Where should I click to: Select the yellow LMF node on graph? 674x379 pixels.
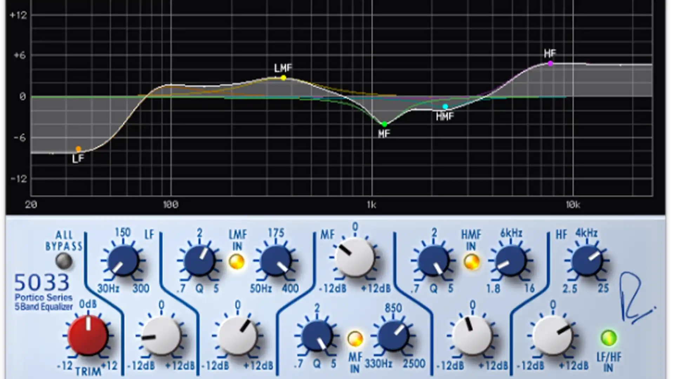284,78
